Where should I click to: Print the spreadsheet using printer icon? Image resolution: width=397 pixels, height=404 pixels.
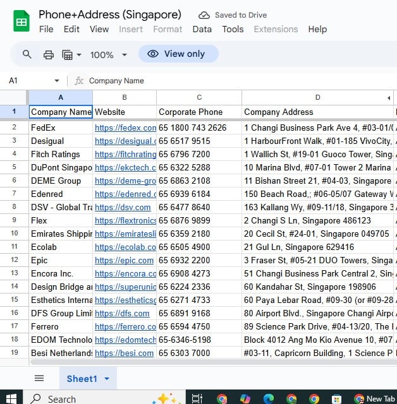click(49, 55)
